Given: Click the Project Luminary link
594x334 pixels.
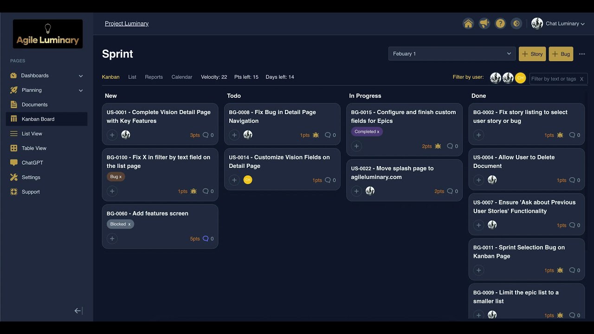Looking at the screenshot, I should click(x=127, y=24).
